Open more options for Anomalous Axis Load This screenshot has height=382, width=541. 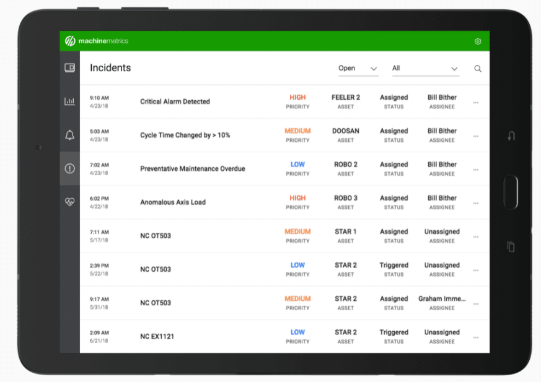click(476, 204)
